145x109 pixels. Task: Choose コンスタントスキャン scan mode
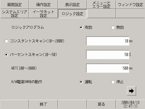(x=6, y=41)
